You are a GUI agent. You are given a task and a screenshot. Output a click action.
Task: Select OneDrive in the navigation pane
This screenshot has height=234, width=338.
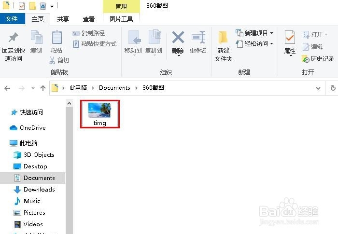28,128
